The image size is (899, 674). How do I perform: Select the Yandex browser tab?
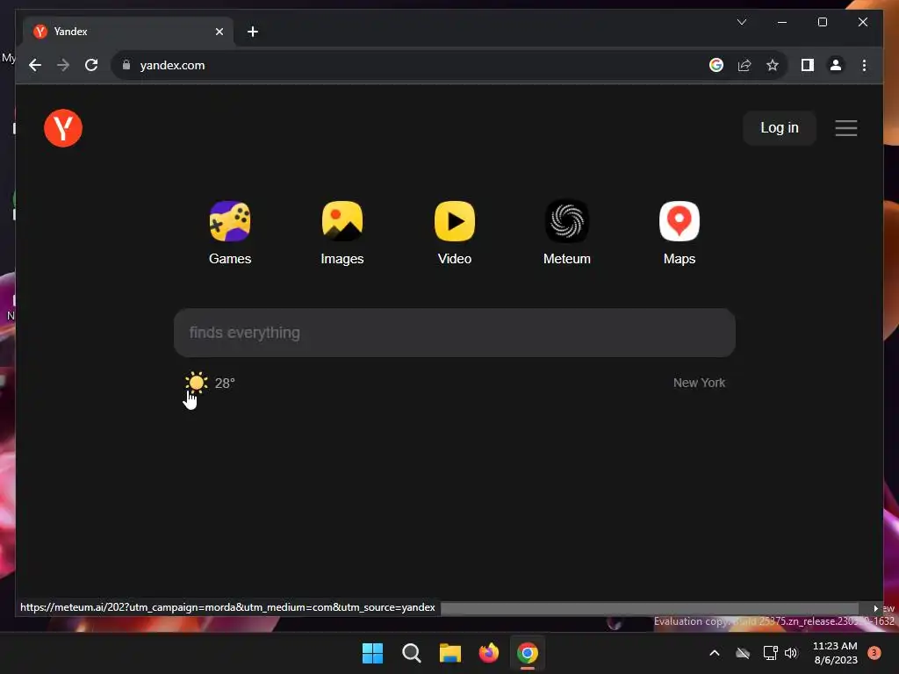(x=128, y=32)
